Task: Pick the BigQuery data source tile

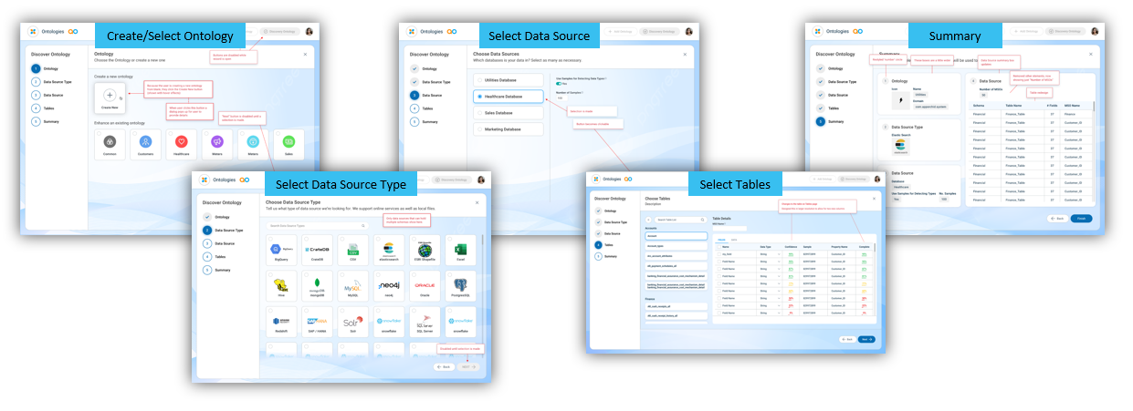Action: [282, 251]
